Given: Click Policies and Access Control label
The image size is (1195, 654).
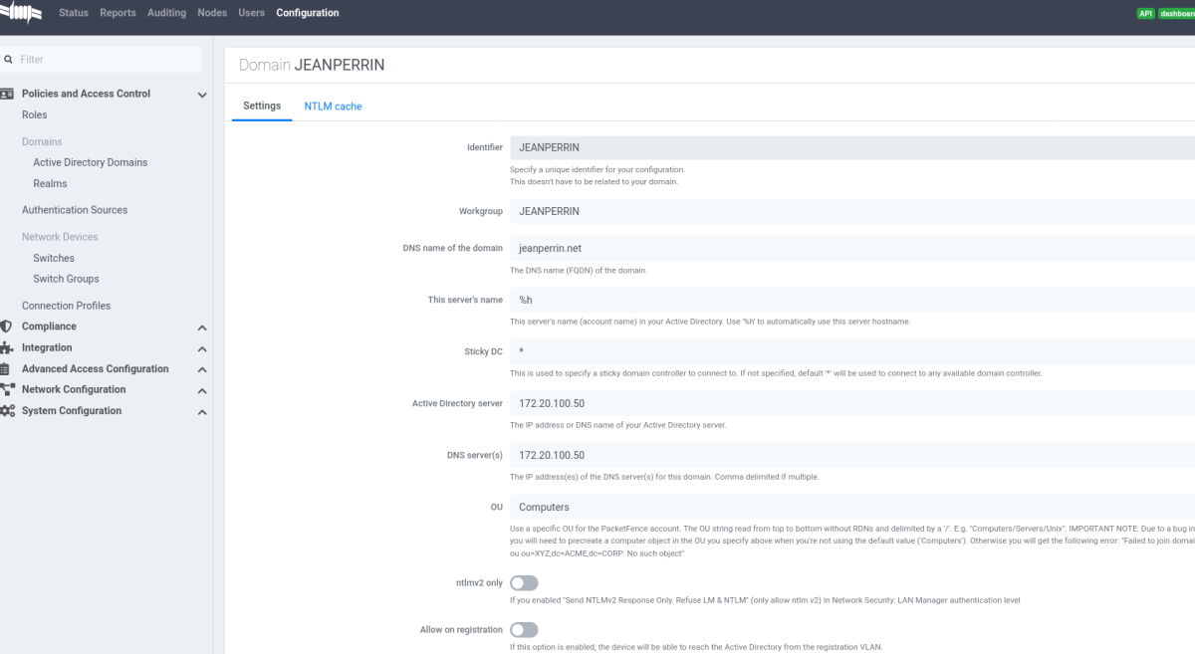Looking at the screenshot, I should (x=87, y=94).
